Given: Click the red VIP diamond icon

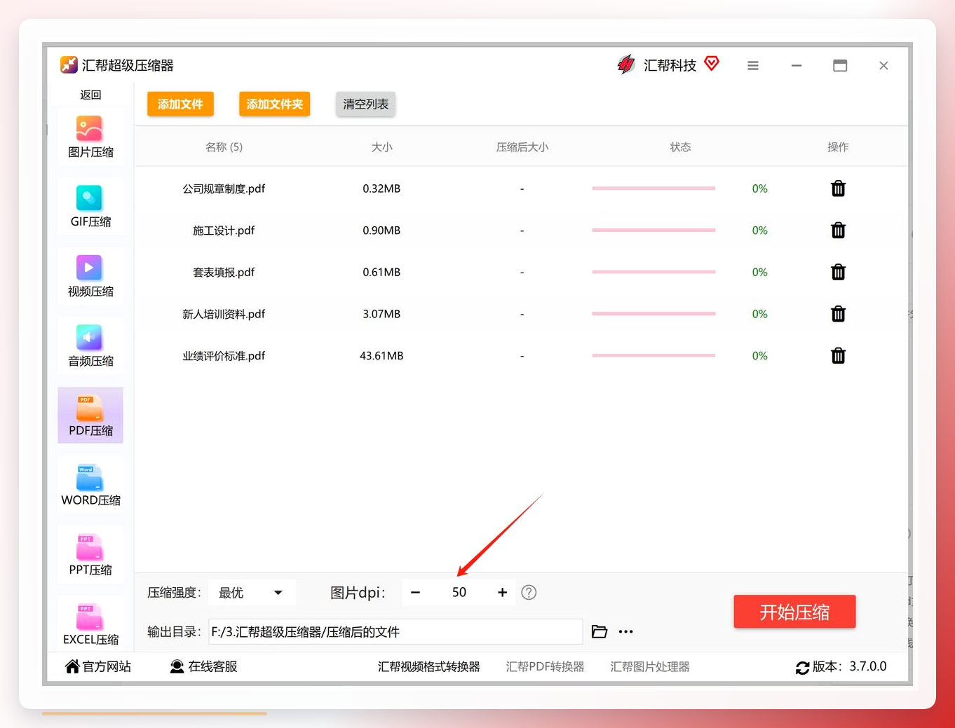Looking at the screenshot, I should [x=712, y=64].
